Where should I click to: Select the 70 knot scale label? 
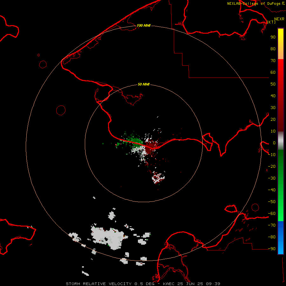(273, 61)
